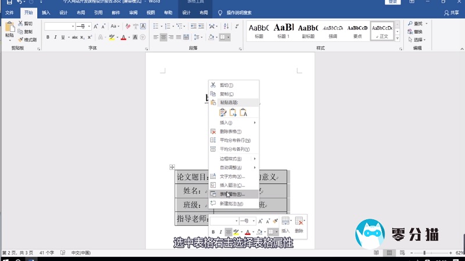Select the Format Painter (格式刷) tool
Image resolution: width=465 pixels, height=261 pixels.
[27, 39]
